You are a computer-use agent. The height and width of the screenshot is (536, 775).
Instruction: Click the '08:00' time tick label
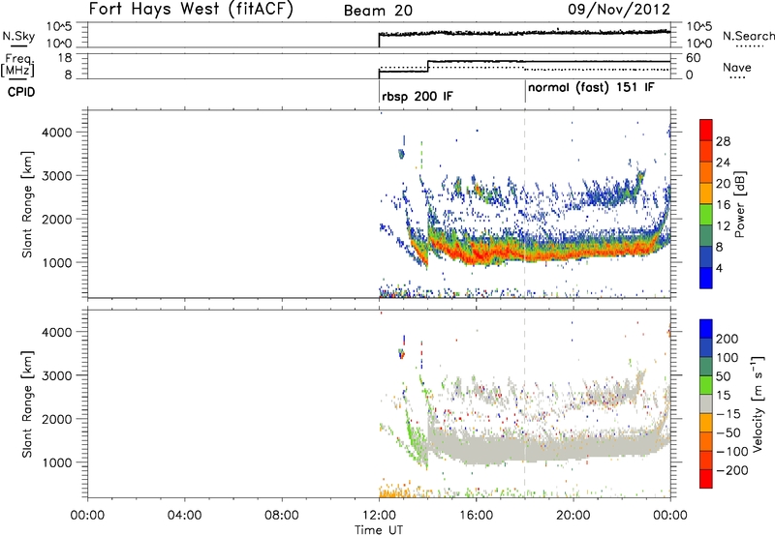coord(282,516)
